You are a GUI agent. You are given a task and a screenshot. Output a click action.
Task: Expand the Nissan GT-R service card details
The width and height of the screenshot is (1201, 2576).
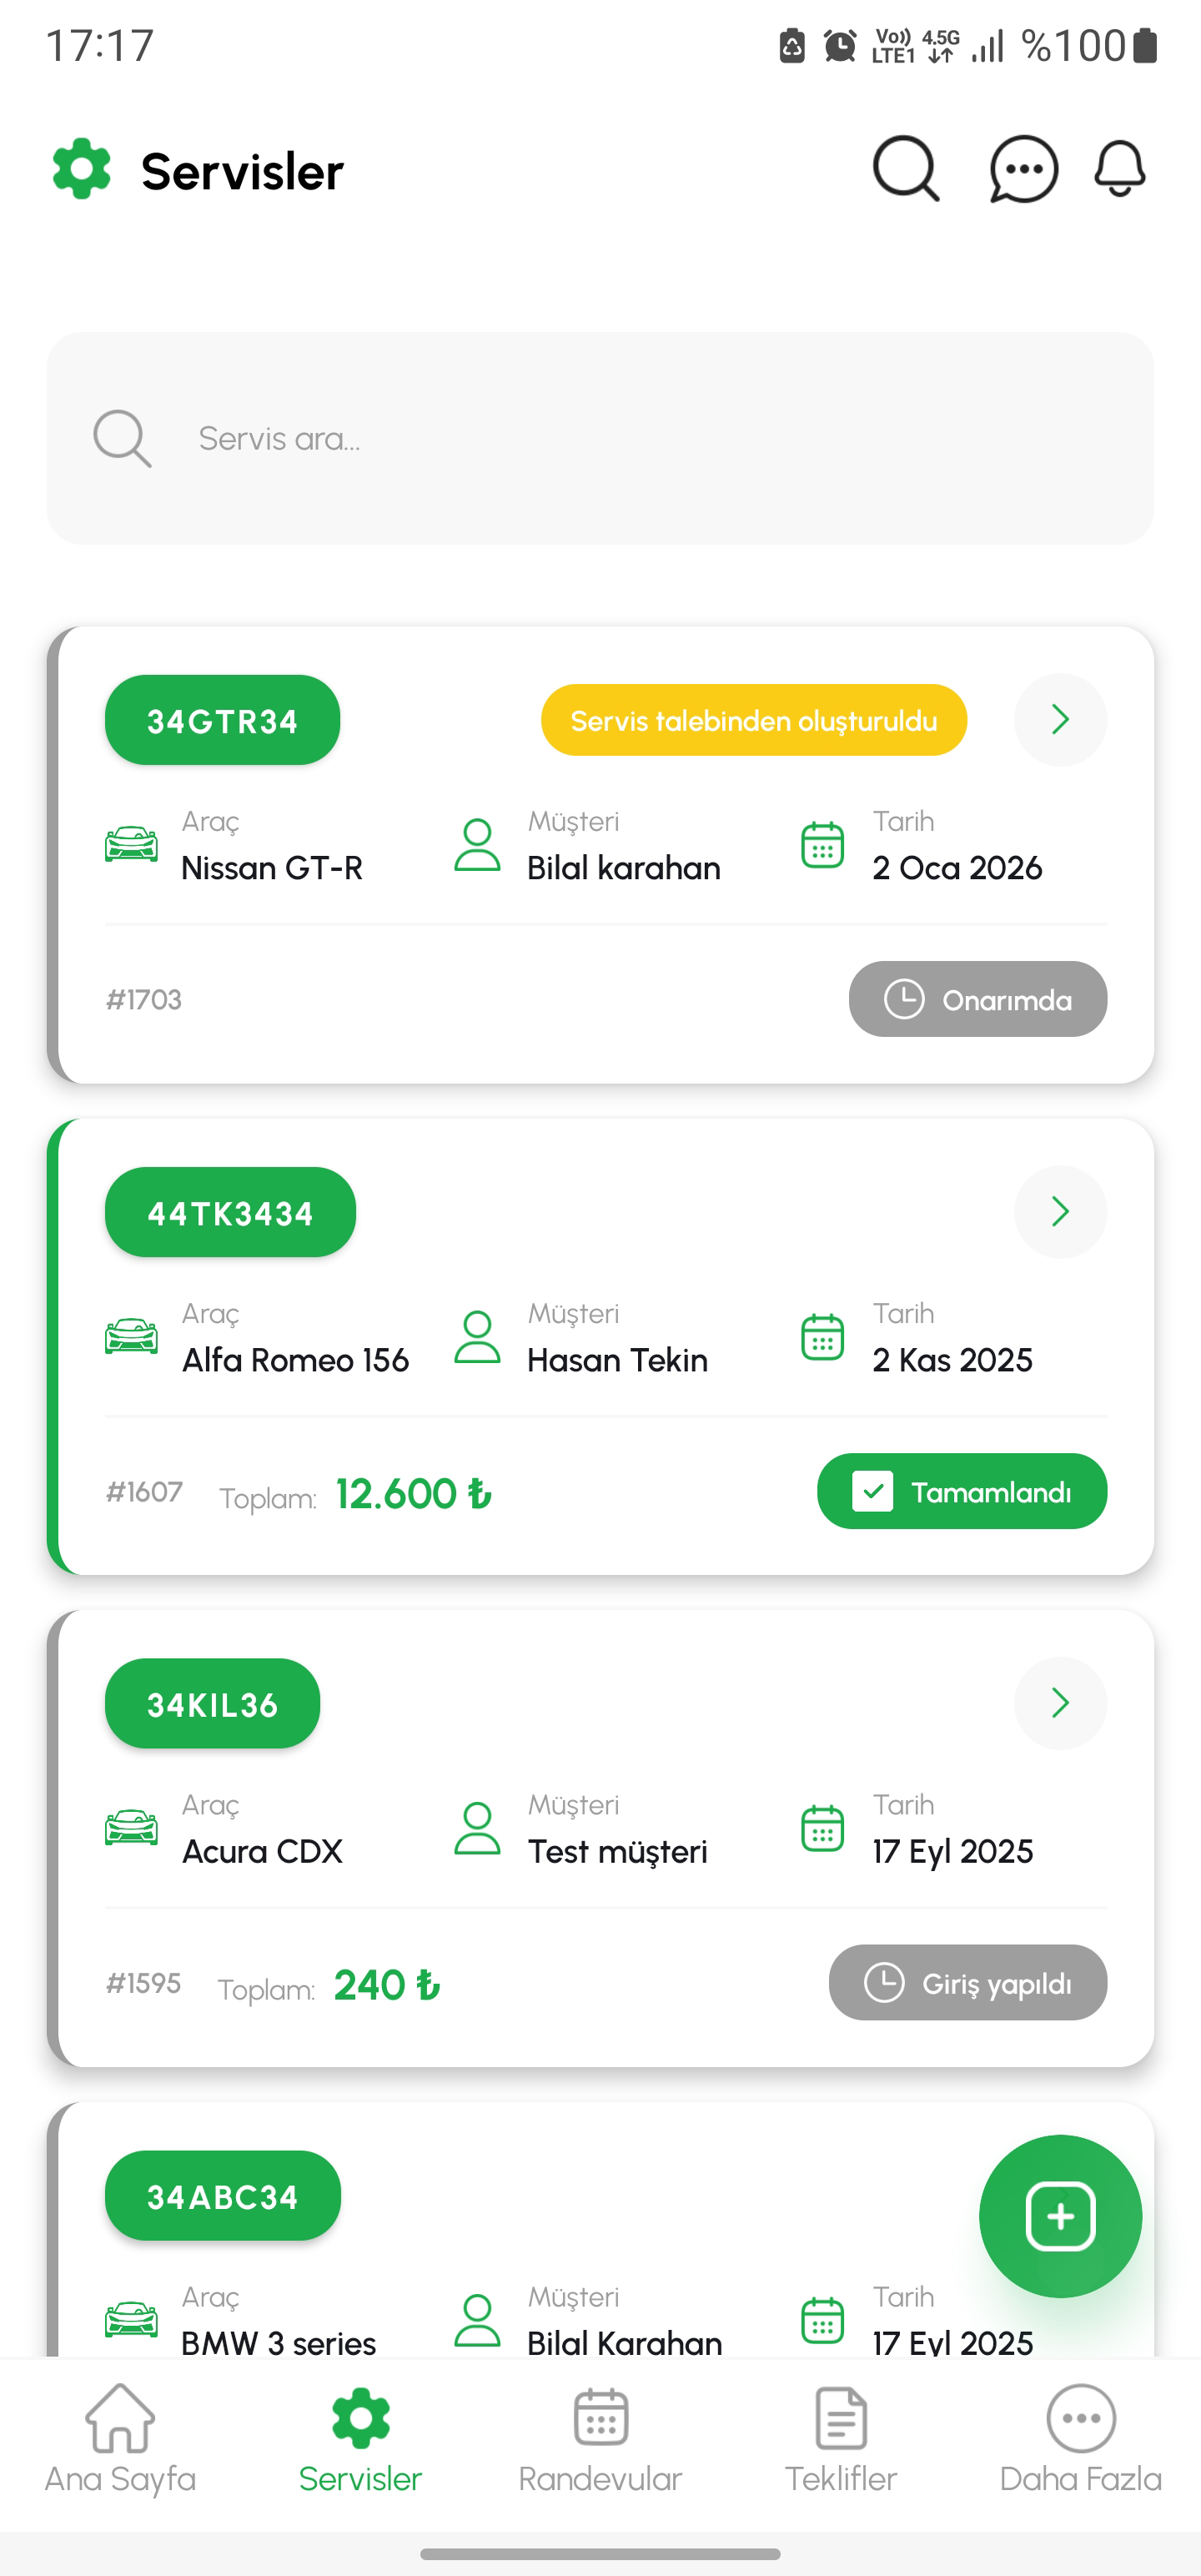click(1060, 719)
